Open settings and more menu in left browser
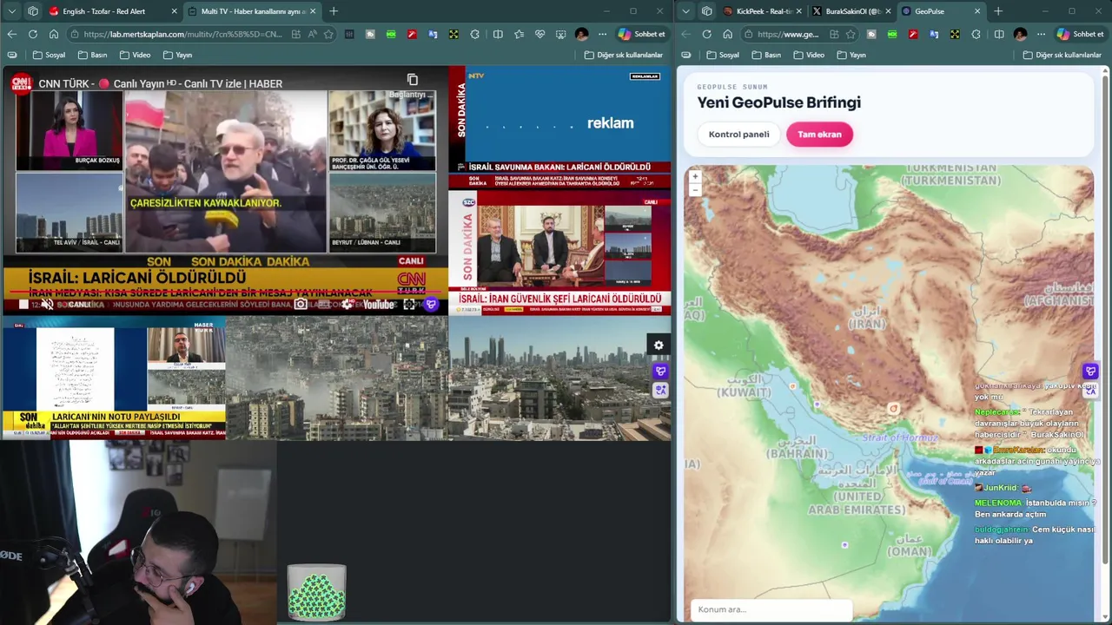 602,34
